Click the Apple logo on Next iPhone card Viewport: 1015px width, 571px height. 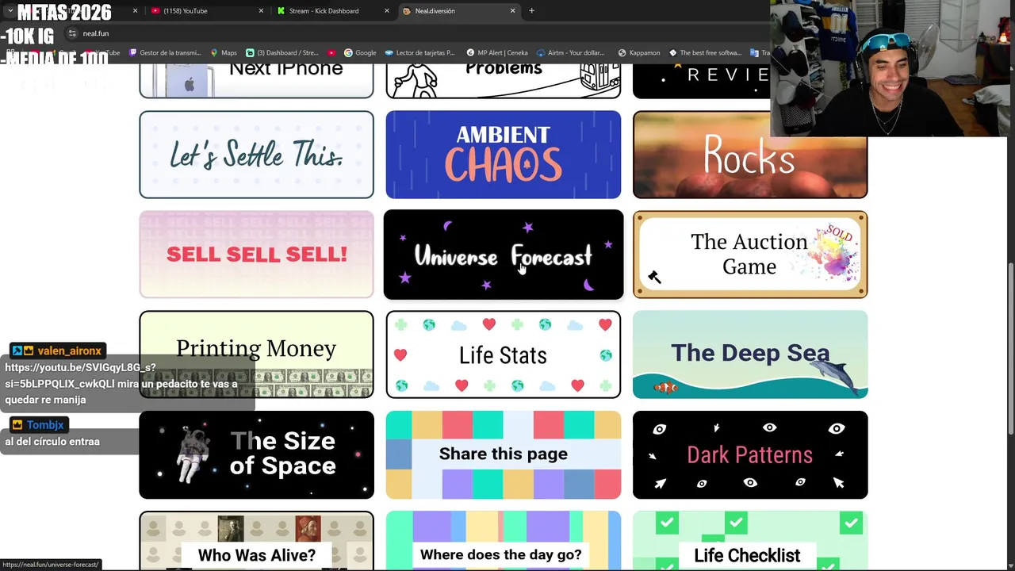click(x=189, y=84)
